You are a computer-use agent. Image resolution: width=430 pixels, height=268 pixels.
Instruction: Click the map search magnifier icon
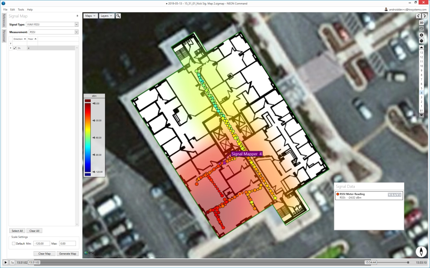[118, 16]
